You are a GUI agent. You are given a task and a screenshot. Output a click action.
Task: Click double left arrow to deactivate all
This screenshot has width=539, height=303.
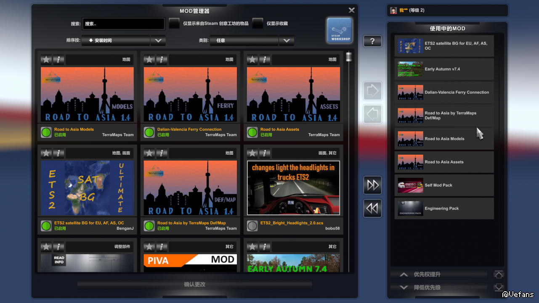[372, 208]
